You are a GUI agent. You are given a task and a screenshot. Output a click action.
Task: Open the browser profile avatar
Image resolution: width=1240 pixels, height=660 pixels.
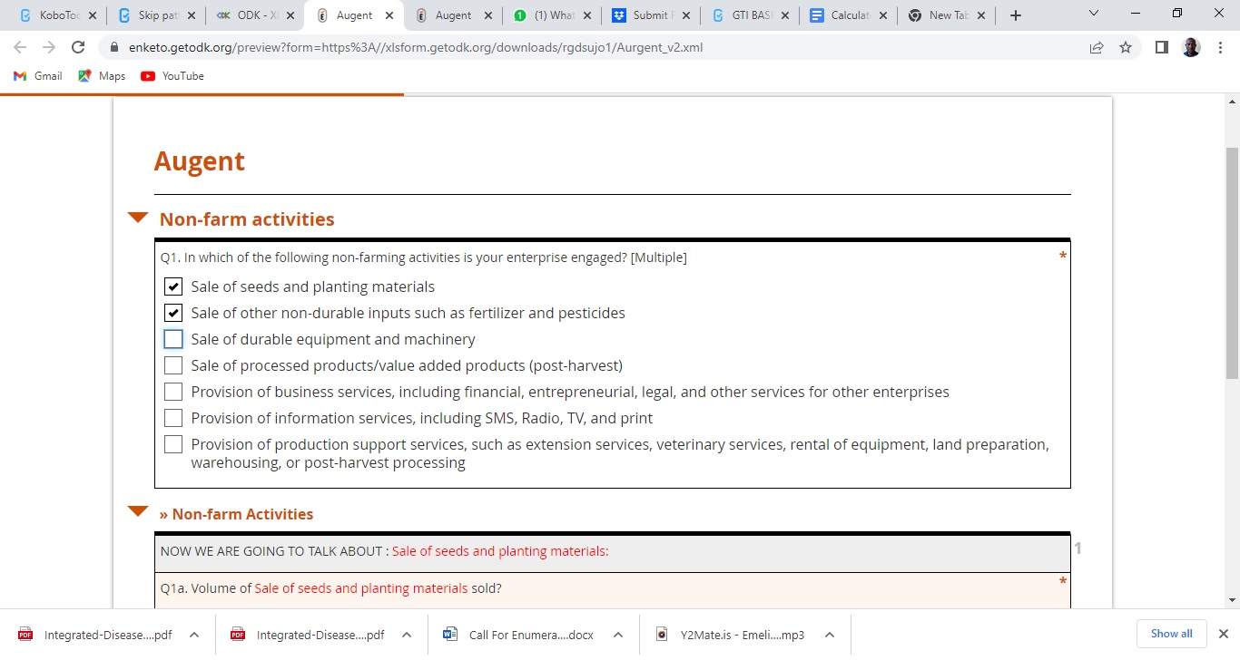pyautogui.click(x=1191, y=47)
